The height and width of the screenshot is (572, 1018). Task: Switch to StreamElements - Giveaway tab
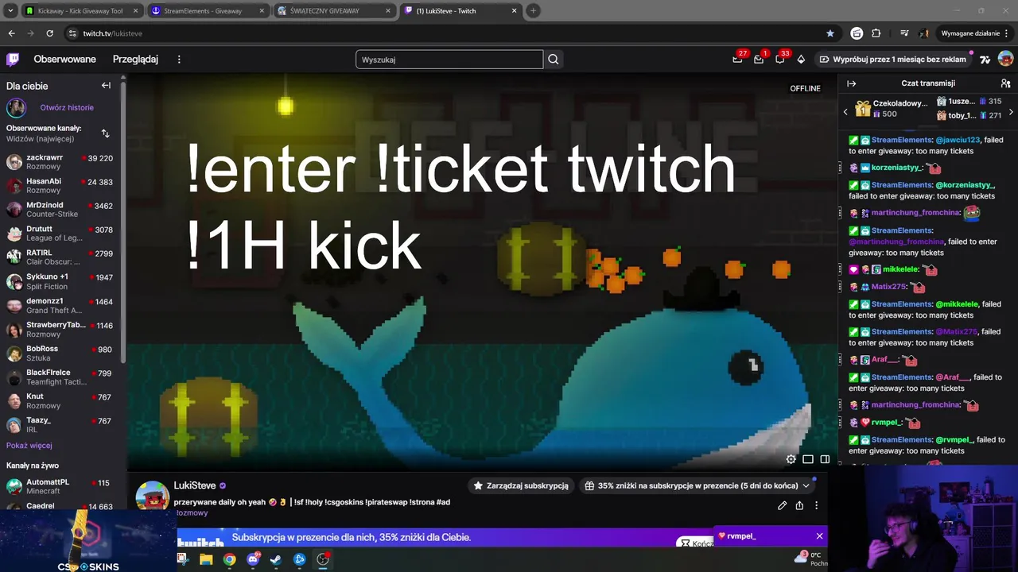(x=208, y=10)
